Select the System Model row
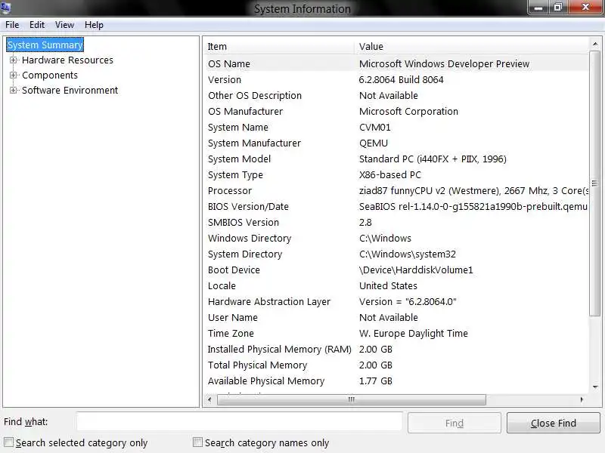The height and width of the screenshot is (453, 605). coord(396,159)
